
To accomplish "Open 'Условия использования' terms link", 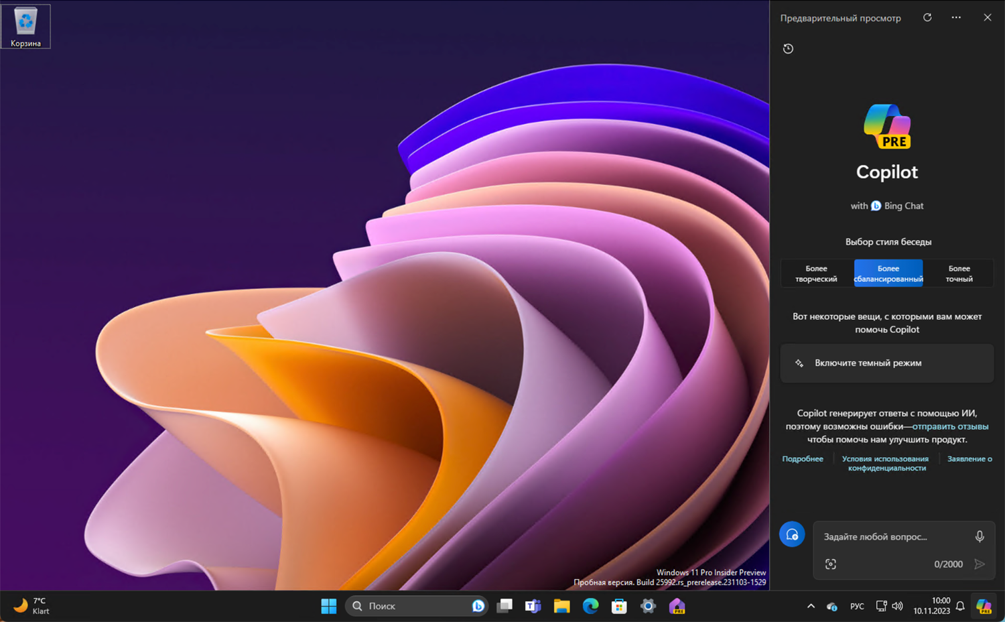I will pos(885,459).
